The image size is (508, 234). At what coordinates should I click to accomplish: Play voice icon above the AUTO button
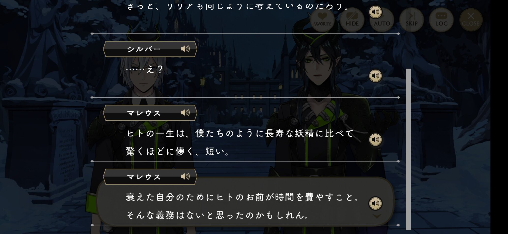[375, 12]
